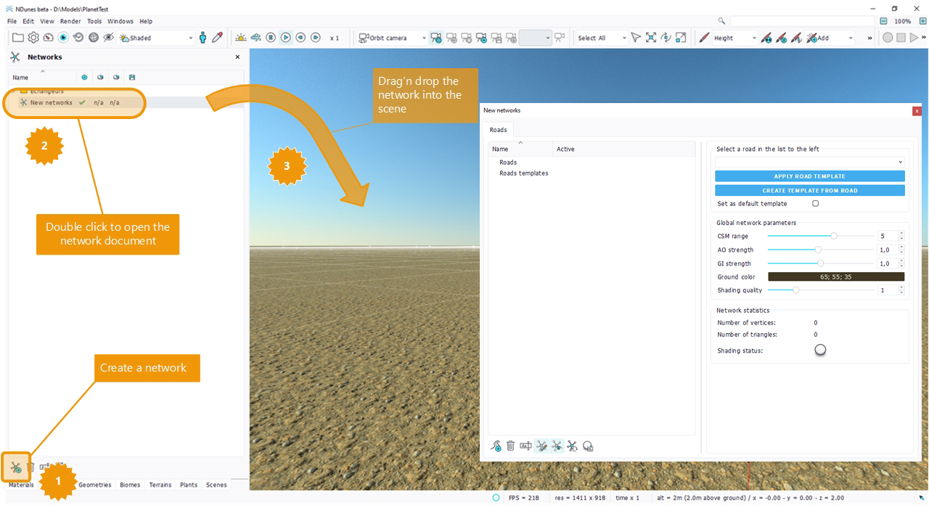Switch to the Terrains tab

click(160, 485)
